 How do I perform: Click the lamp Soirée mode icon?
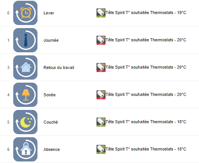click(25, 95)
